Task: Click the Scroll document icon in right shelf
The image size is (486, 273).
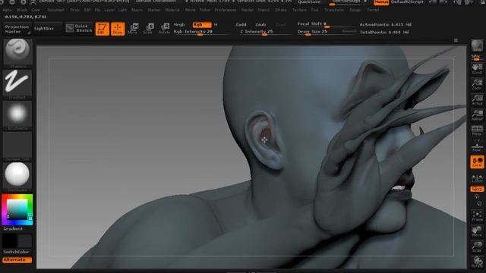Action: 477,69
